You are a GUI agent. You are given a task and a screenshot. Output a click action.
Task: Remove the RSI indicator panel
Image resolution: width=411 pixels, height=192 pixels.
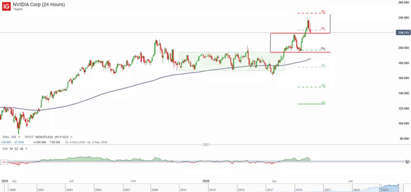click(26, 149)
